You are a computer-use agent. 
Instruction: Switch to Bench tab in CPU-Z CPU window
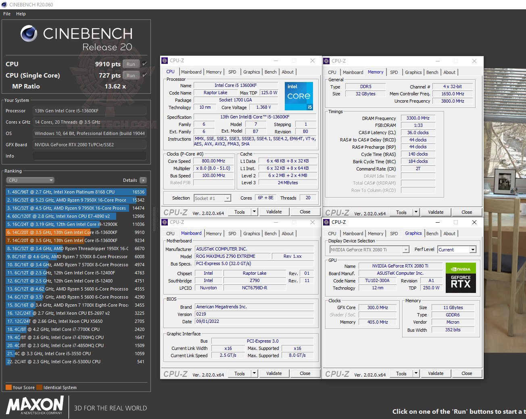click(271, 72)
